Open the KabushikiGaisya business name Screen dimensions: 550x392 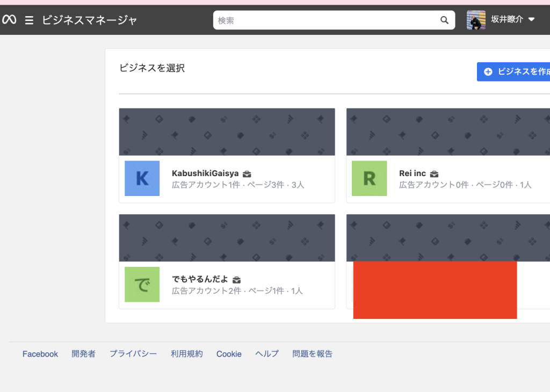coord(205,173)
